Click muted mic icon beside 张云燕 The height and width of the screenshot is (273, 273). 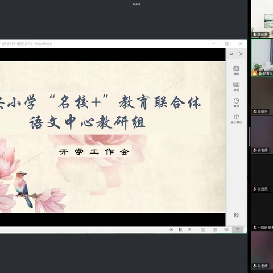[x=255, y=189]
